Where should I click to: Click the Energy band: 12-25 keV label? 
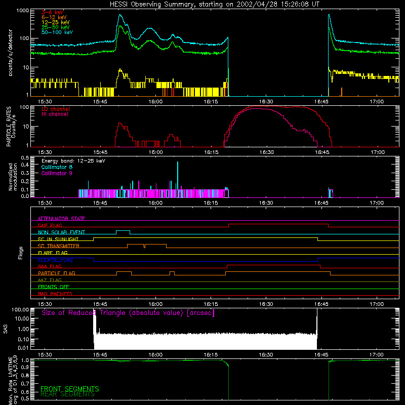coord(73,161)
